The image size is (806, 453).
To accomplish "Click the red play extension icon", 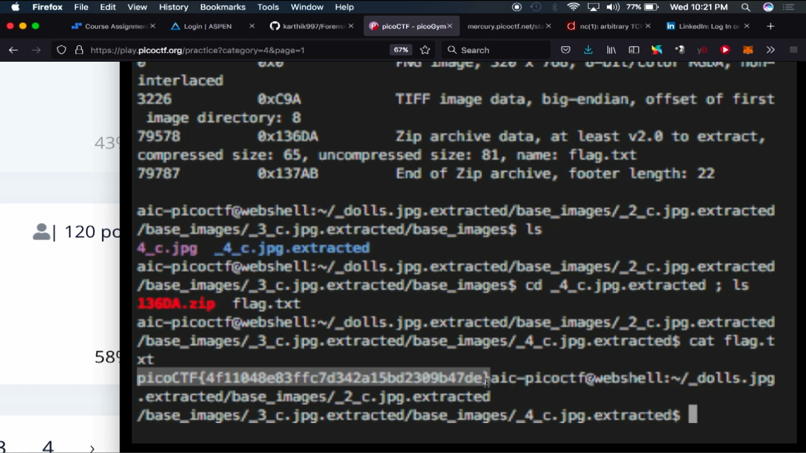I will tap(725, 50).
